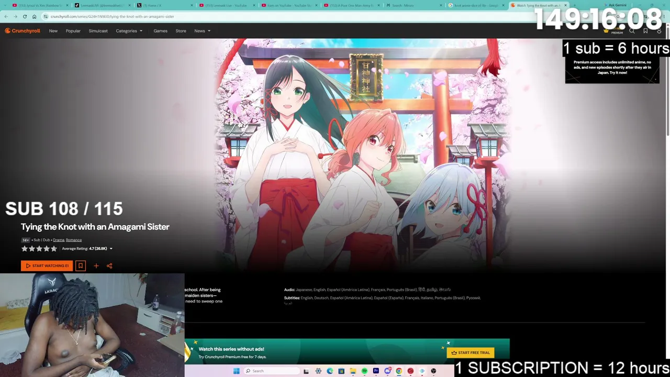This screenshot has width=670, height=377.
Task: Go to the Popular section
Action: pyautogui.click(x=73, y=31)
